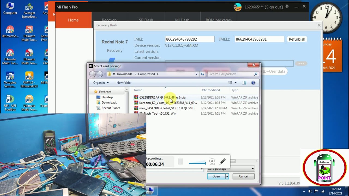
Task: Click the pencil annotation tool on recorder
Action: pyautogui.click(x=222, y=161)
